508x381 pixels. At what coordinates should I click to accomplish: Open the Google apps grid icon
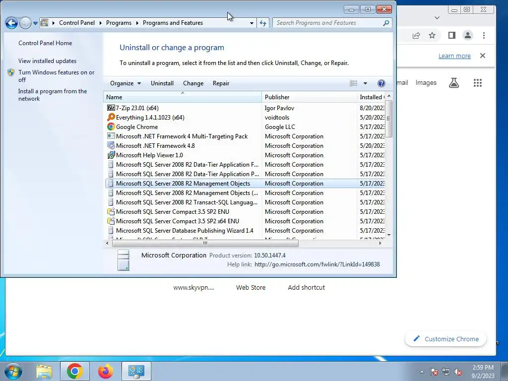pos(478,83)
